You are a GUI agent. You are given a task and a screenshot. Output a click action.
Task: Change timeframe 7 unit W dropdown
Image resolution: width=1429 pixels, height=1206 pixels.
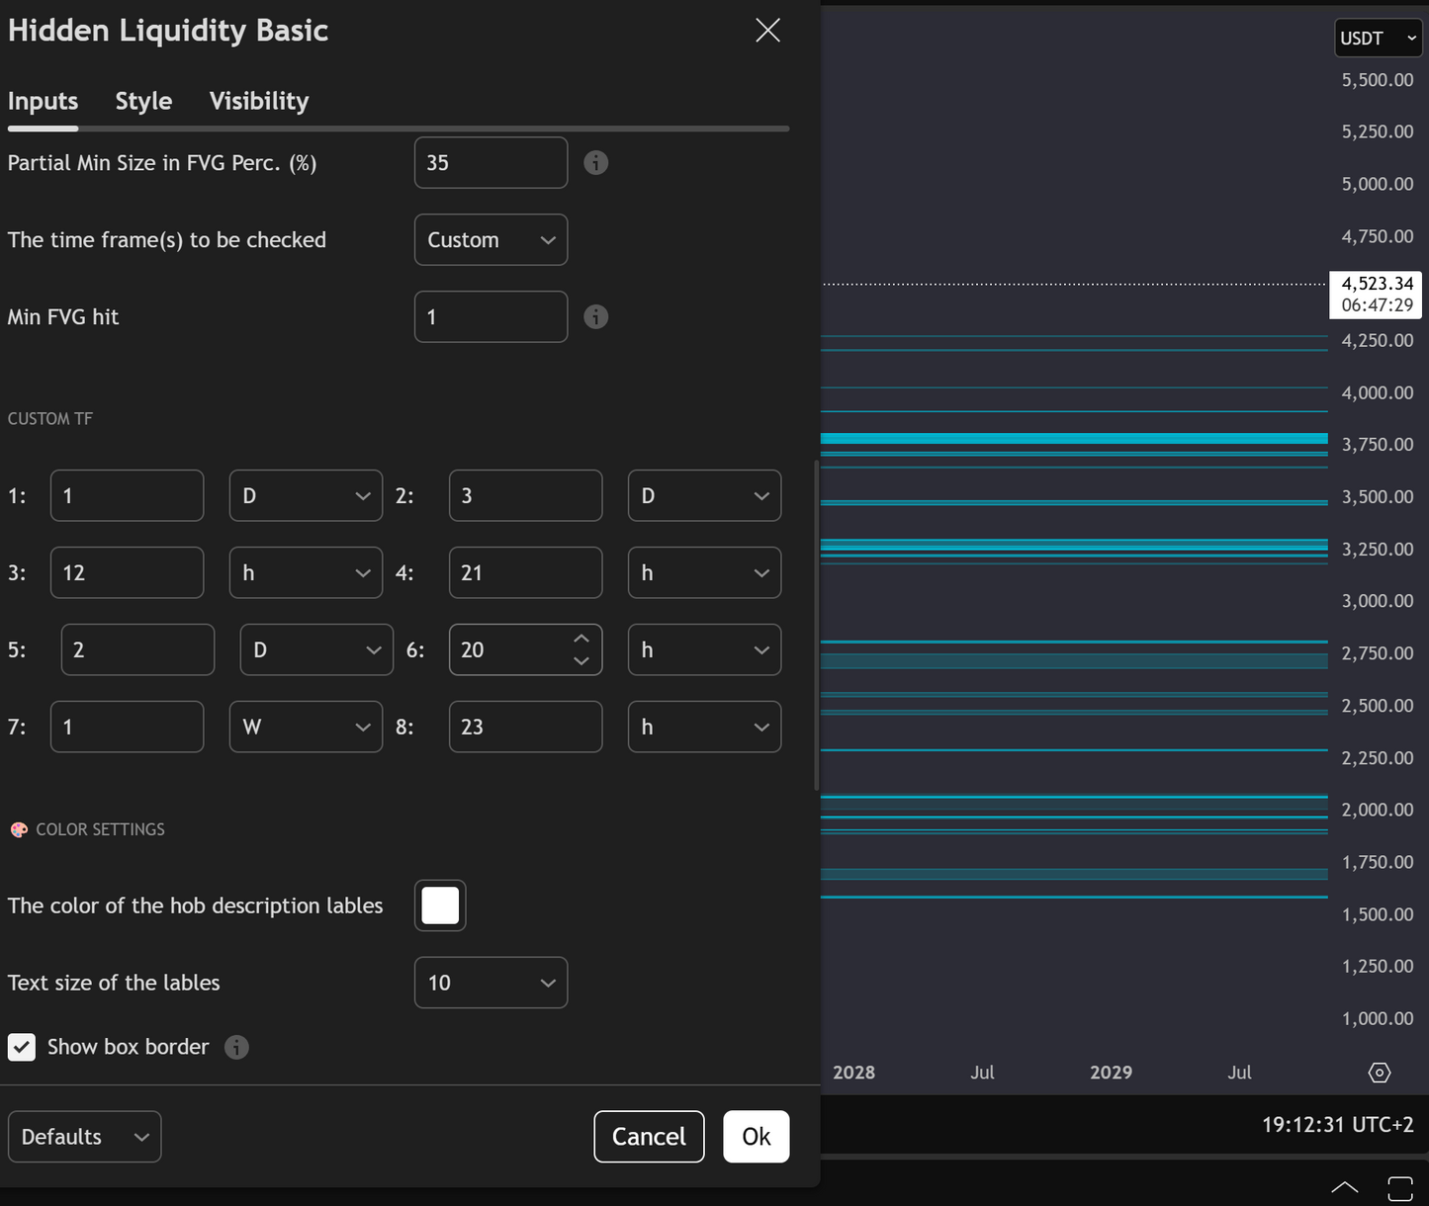(x=306, y=727)
